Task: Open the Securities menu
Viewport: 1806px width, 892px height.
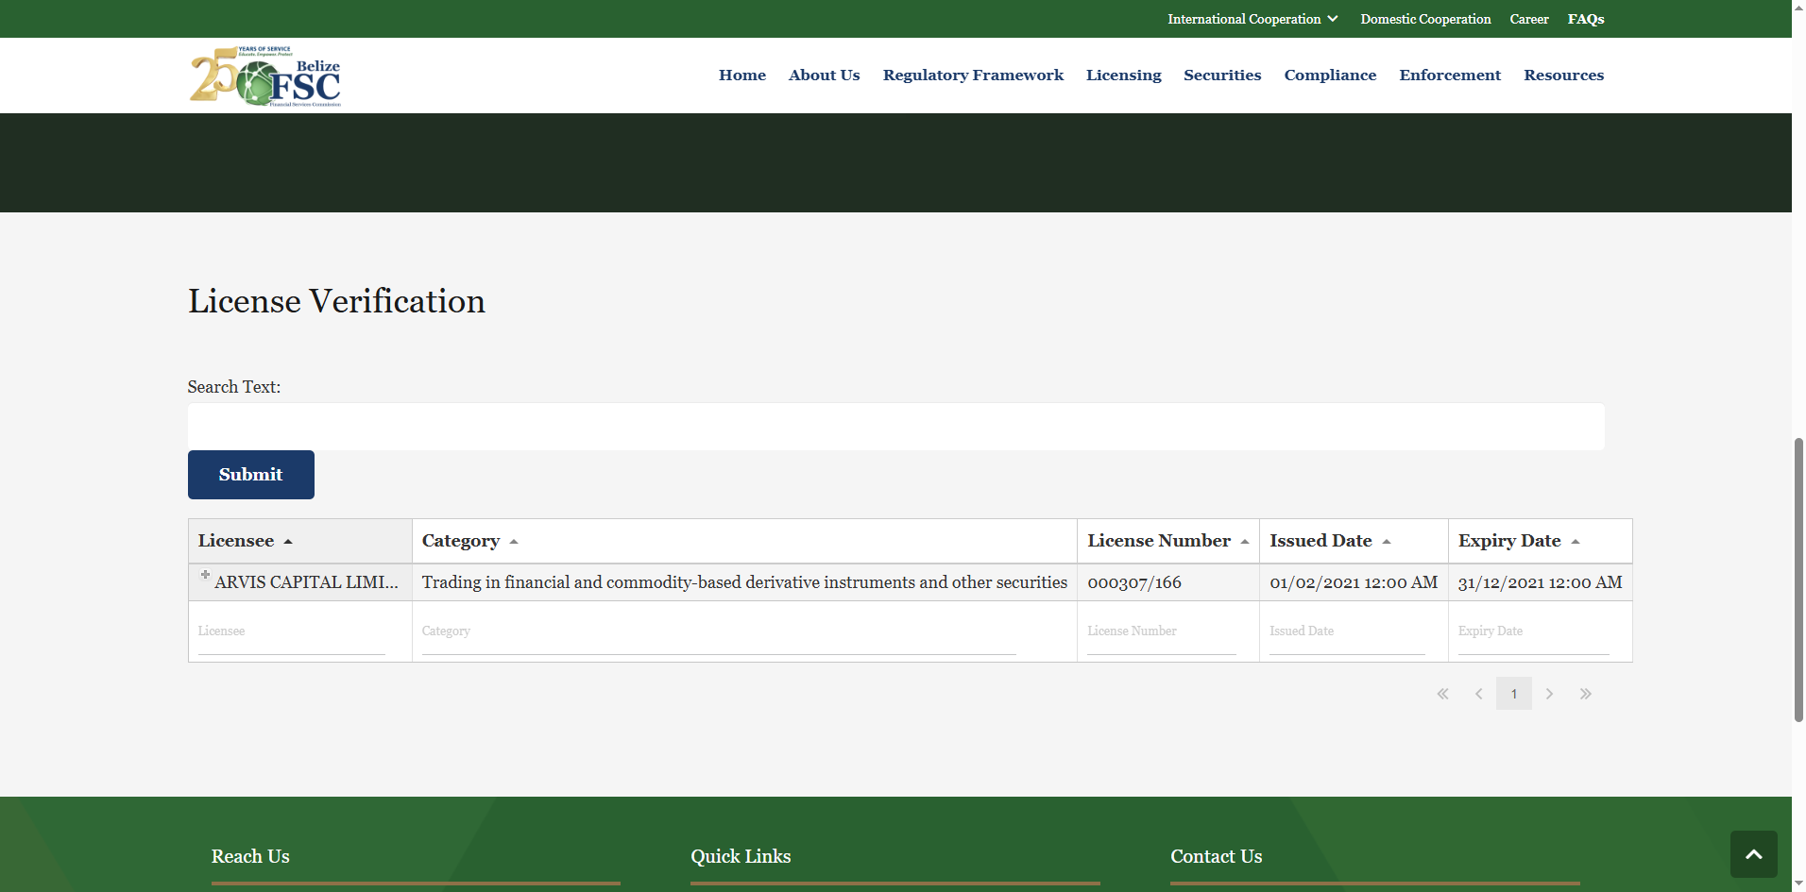Action: 1222,76
